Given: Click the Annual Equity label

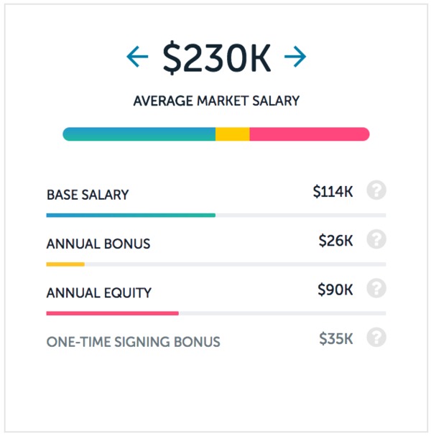Looking at the screenshot, I should click(99, 293).
